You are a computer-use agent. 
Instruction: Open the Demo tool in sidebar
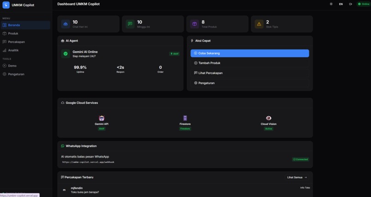pyautogui.click(x=26, y=66)
